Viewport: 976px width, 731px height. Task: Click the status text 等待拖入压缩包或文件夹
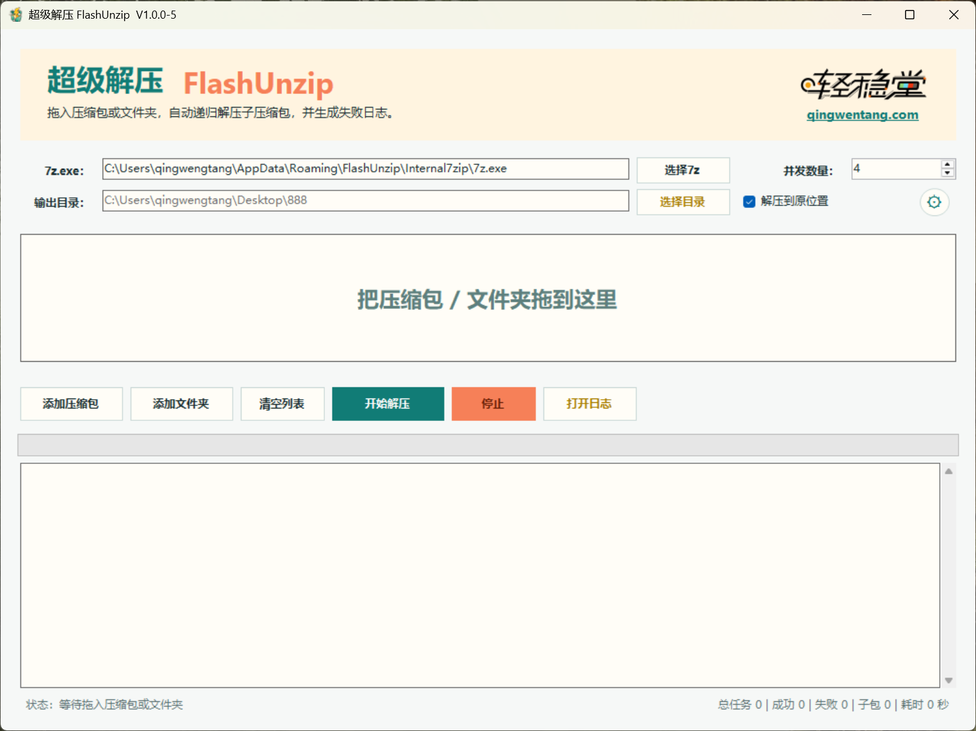121,705
